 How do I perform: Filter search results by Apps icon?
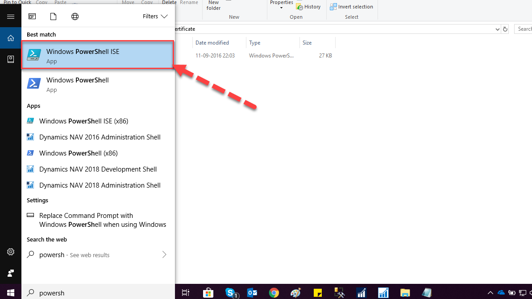pos(32,16)
